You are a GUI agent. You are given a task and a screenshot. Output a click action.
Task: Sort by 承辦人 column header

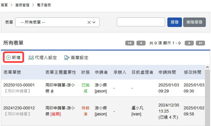[x=120, y=72]
